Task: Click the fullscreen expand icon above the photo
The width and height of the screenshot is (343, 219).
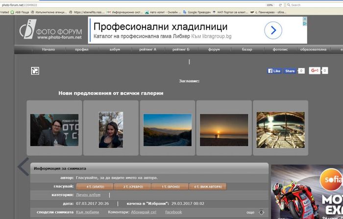Action: (x=35, y=71)
